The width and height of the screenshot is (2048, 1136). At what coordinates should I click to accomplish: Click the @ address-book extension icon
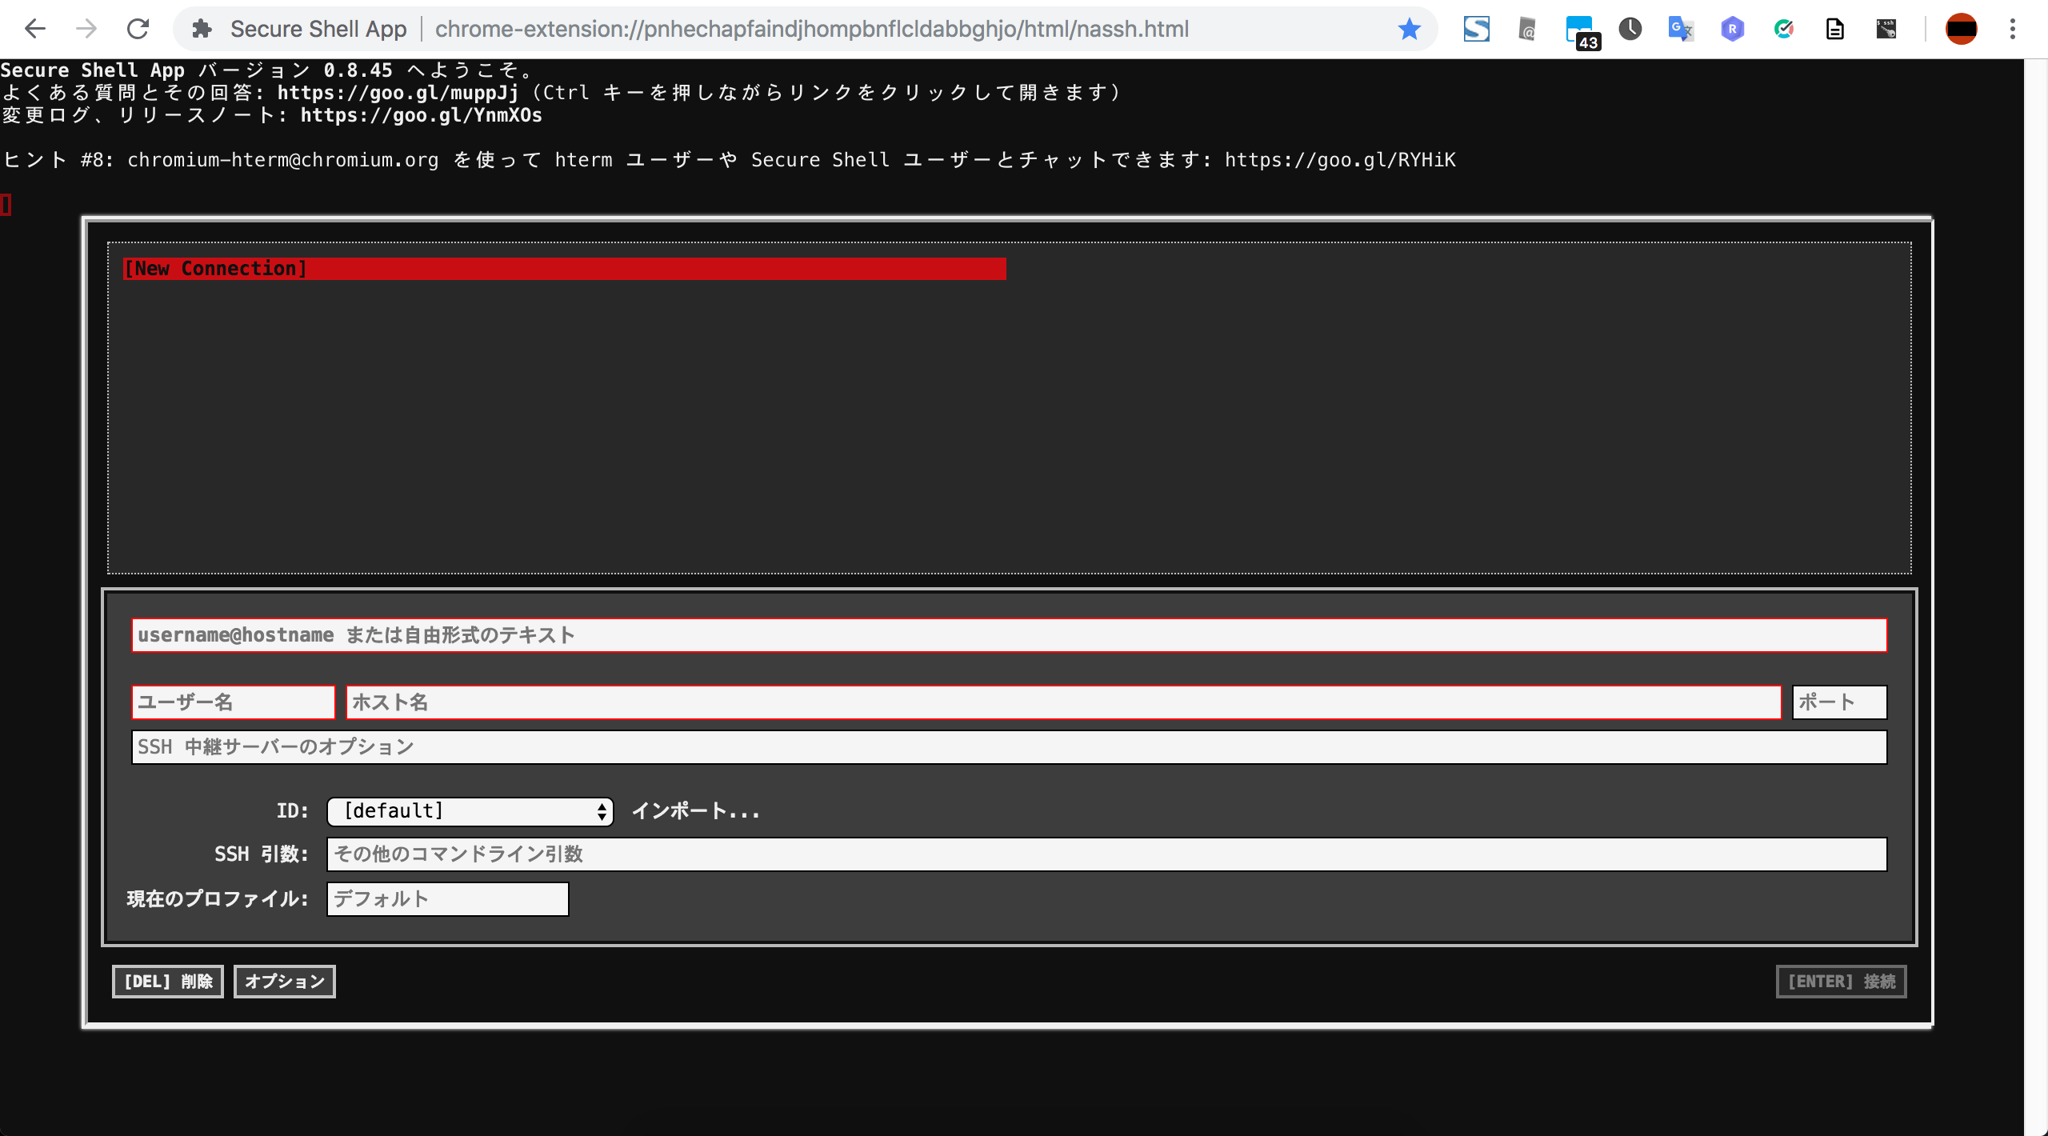pos(1526,29)
